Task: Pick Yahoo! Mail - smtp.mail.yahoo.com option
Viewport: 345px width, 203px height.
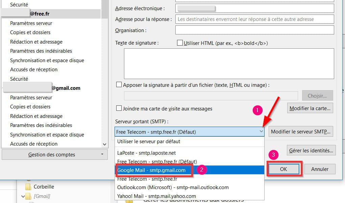Action: pos(190,196)
